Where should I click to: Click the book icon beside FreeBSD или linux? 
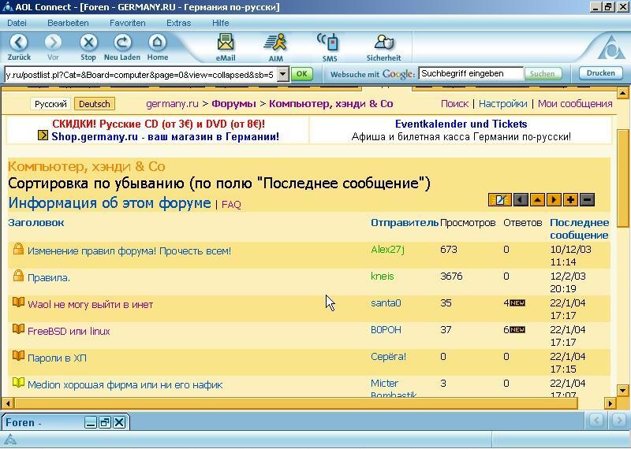pyautogui.click(x=18, y=328)
